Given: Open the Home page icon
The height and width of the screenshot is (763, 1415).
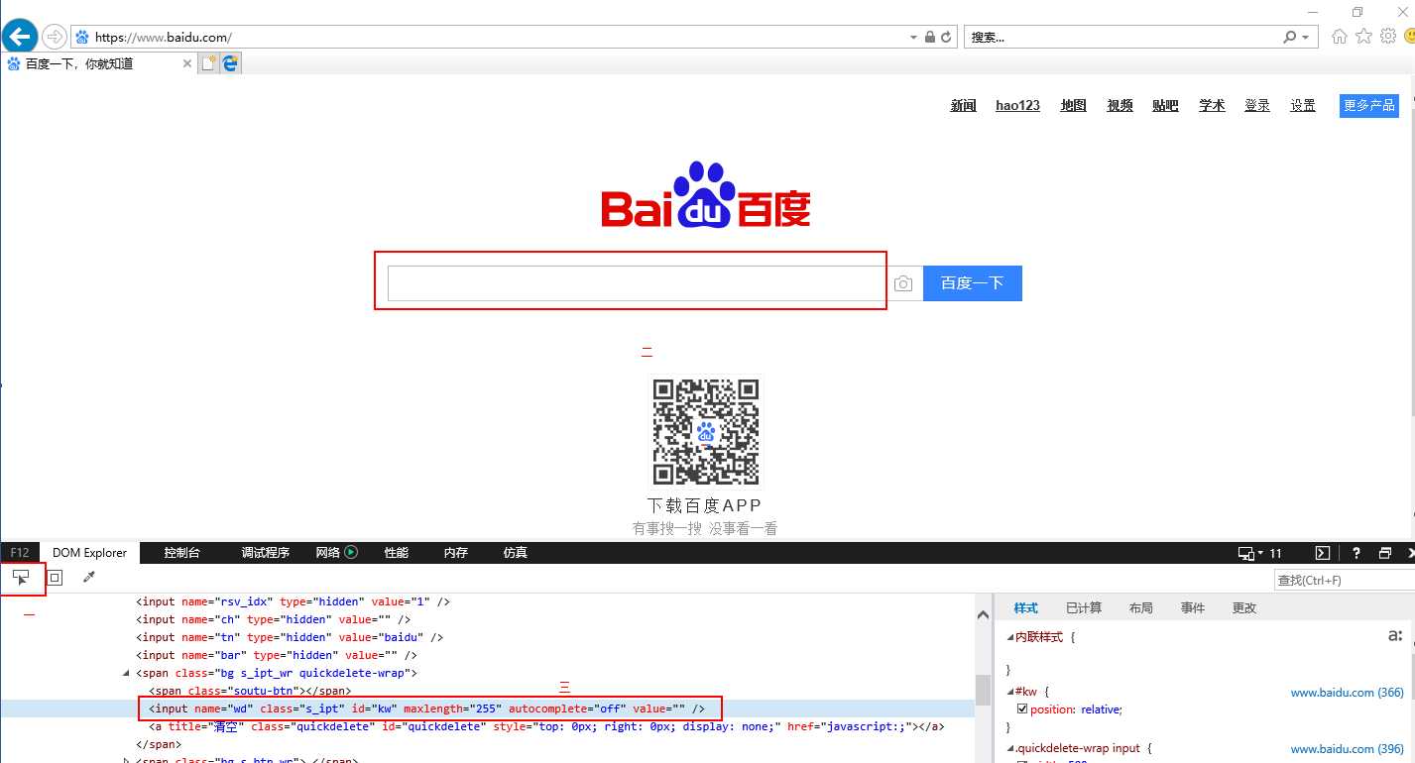Looking at the screenshot, I should pos(1340,37).
